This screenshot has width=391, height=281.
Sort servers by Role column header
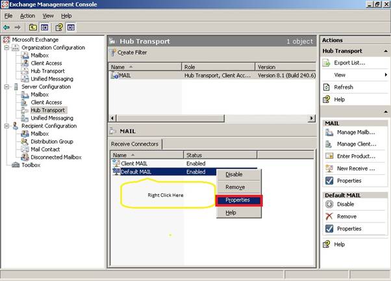[x=218, y=67]
